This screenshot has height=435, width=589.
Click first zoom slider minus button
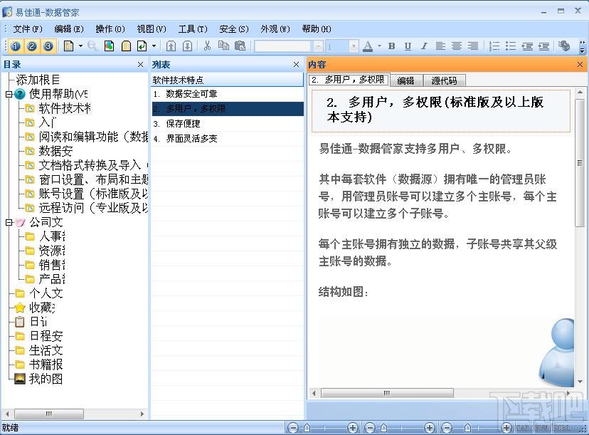pyautogui.click(x=293, y=428)
